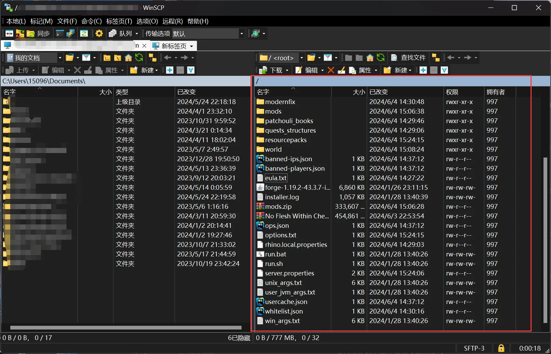Expand the 下载 download dropdown arrow
This screenshot has width=551, height=354.
coord(287,70)
